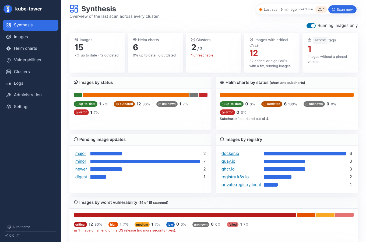
Task: Click the orange scan status dot
Action: click(x=261, y=9)
